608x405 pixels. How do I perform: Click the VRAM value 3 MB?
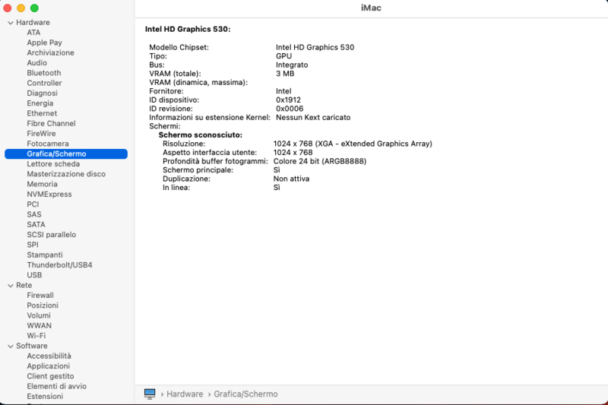(285, 74)
